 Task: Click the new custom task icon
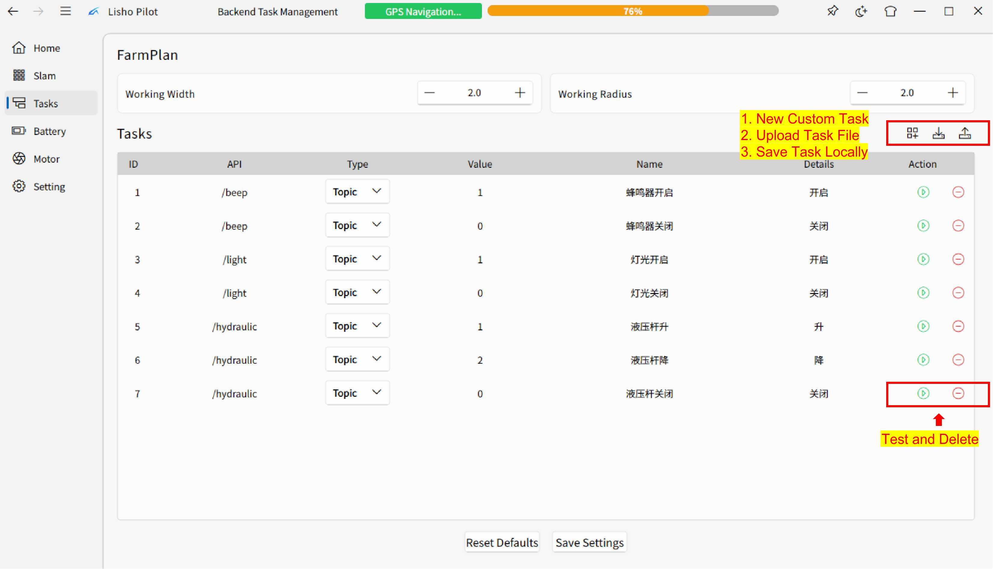tap(912, 133)
